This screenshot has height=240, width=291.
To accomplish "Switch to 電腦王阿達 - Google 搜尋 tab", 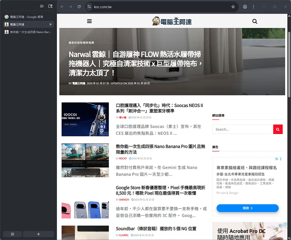I will (x=29, y=17).
